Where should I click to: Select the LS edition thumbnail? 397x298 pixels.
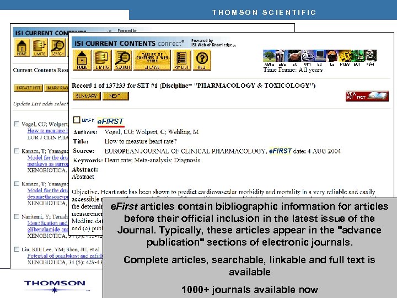[332, 56]
